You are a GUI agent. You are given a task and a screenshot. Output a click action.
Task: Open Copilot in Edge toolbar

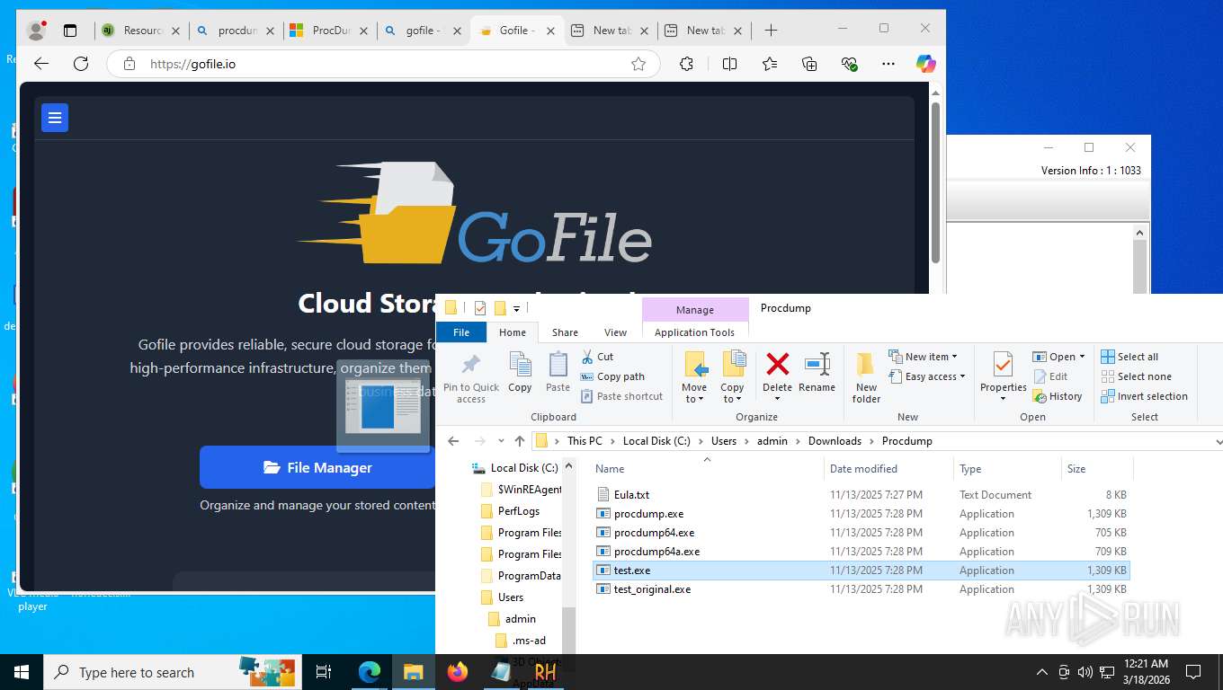[x=926, y=64]
